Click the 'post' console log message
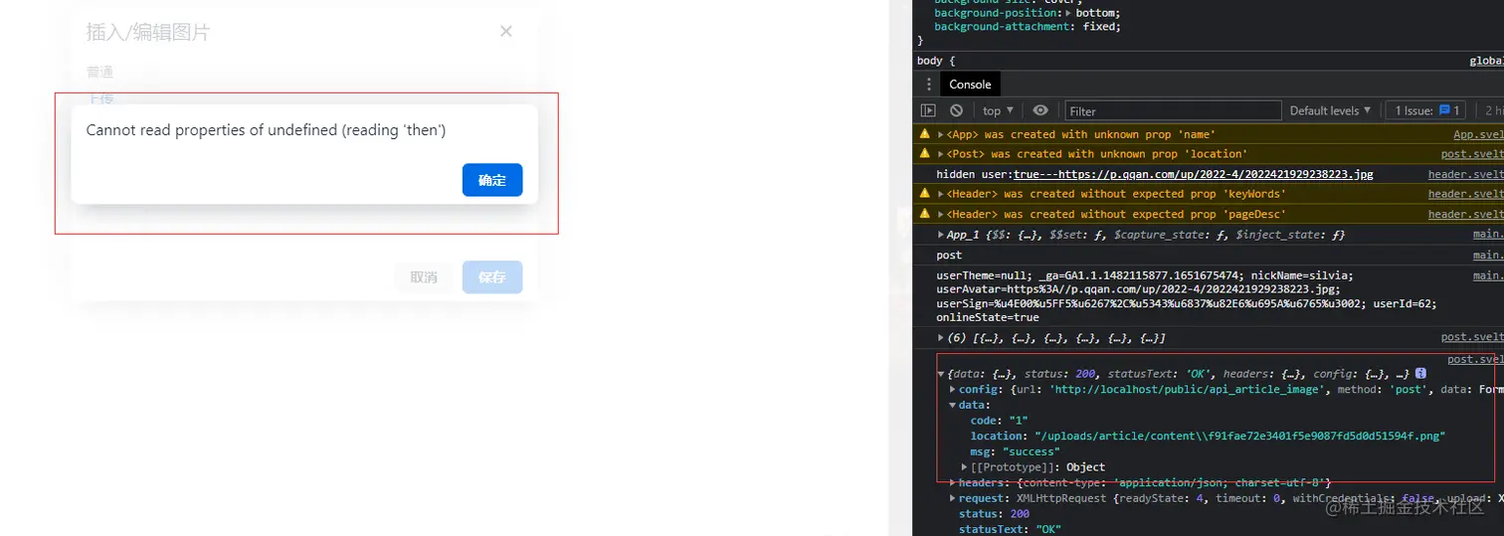This screenshot has height=536, width=1504. 949,256
